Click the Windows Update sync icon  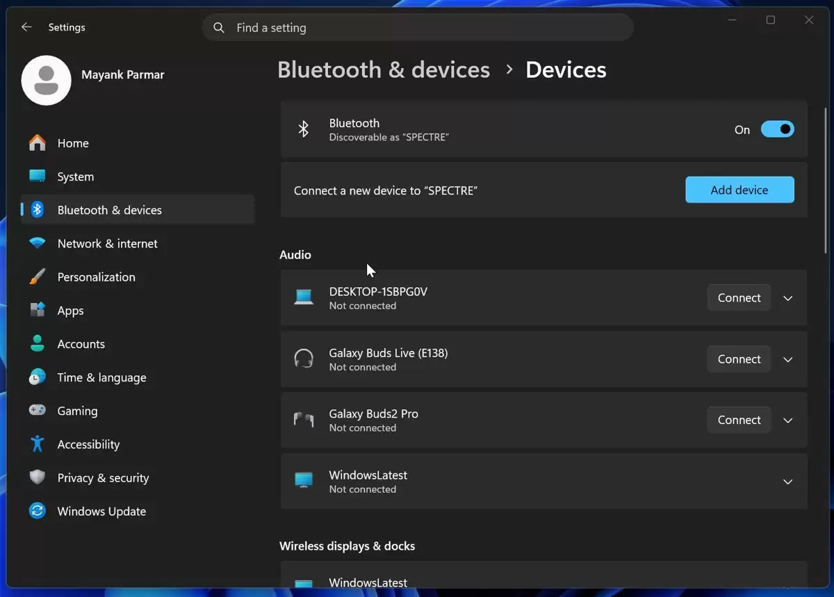pyautogui.click(x=38, y=511)
